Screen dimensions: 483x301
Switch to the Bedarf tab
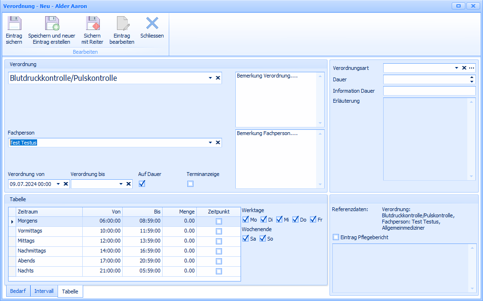(x=18, y=291)
